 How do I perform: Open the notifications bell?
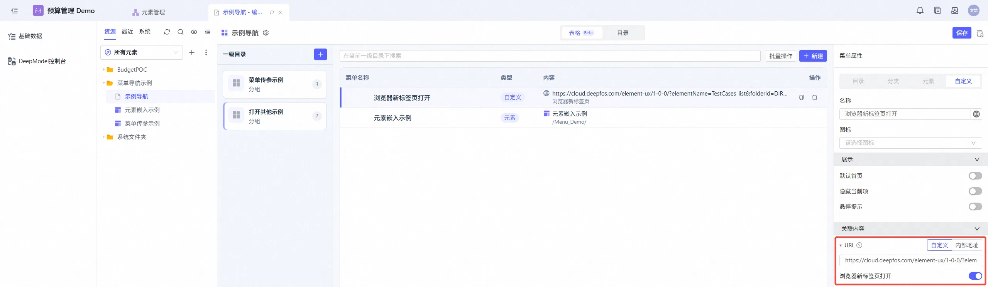920,11
